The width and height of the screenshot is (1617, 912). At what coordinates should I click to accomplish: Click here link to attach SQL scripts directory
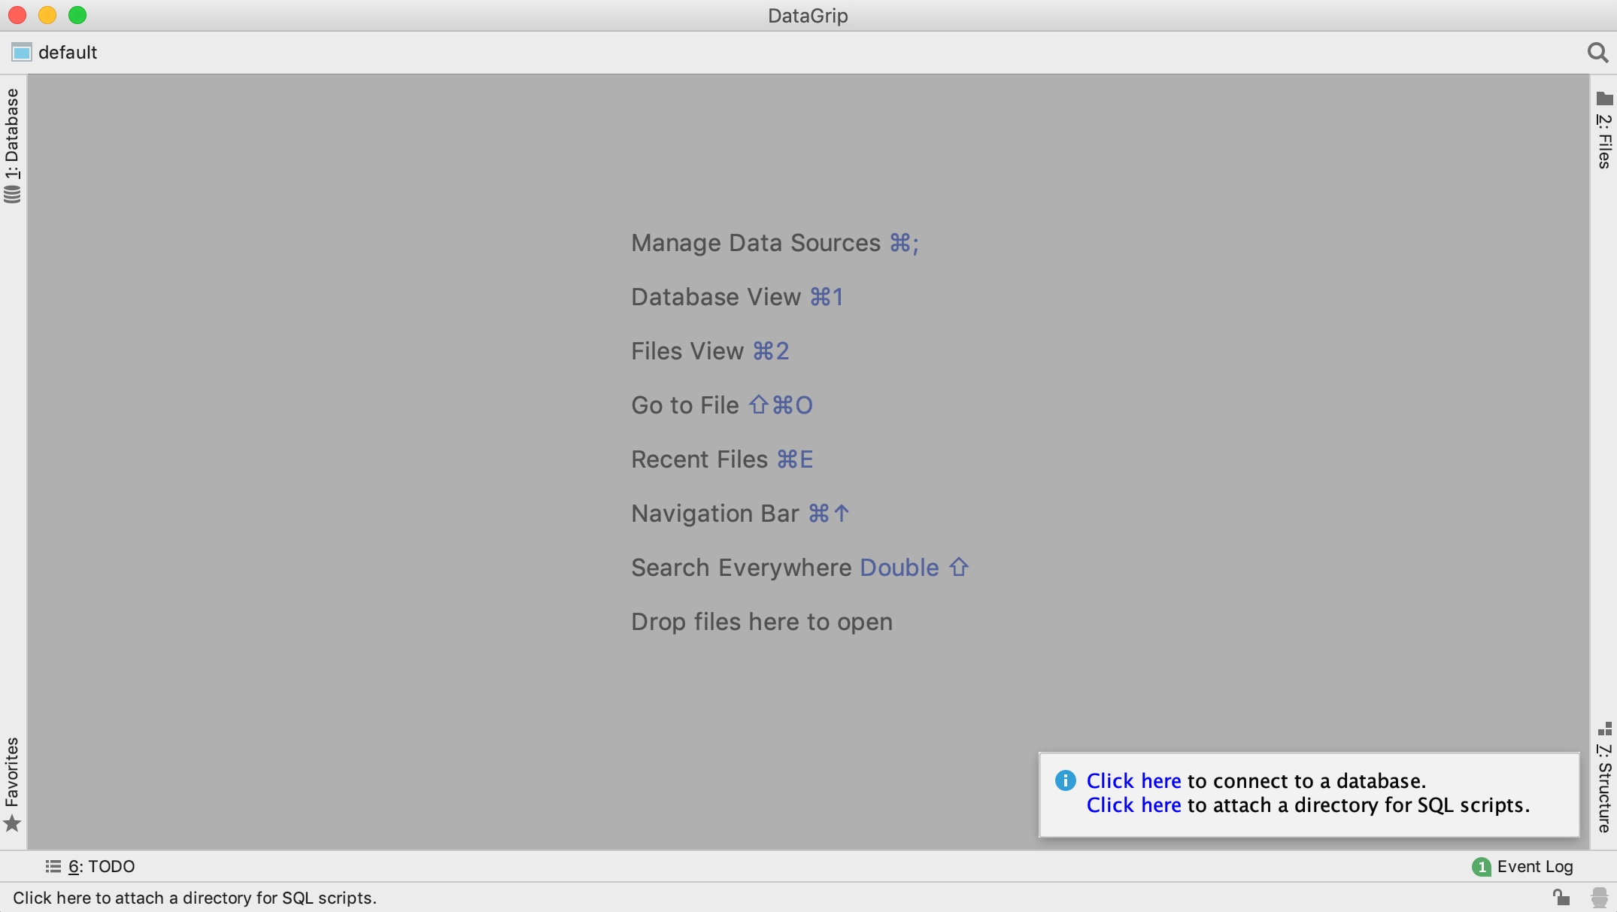click(1133, 805)
